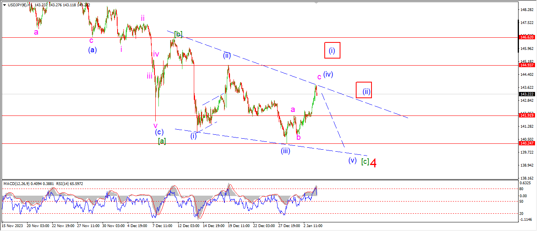Click the red 144.937 price level tag

coord(526,65)
